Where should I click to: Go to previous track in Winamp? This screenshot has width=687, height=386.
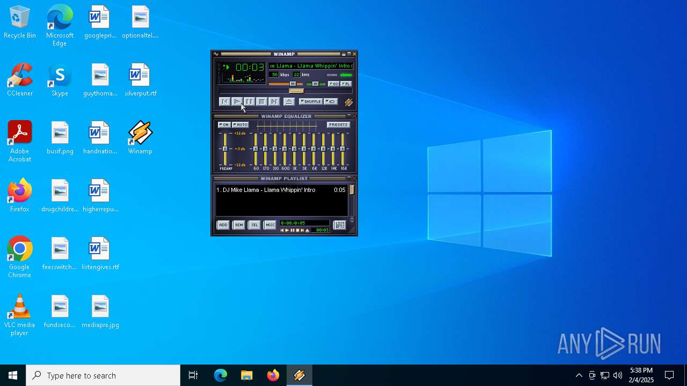pos(225,101)
